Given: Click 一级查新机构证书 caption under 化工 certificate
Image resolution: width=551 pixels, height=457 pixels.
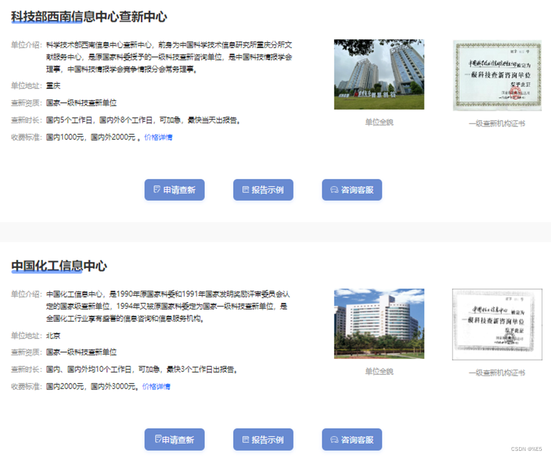Looking at the screenshot, I should coord(497,372).
